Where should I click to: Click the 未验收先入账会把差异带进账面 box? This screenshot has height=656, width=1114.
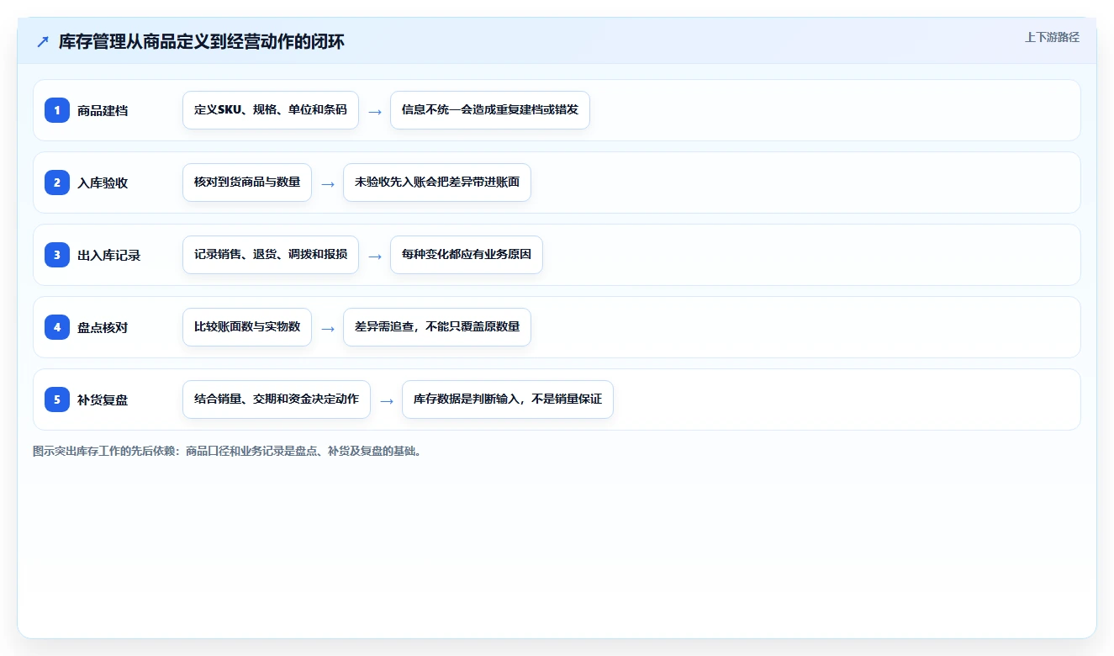pos(437,183)
